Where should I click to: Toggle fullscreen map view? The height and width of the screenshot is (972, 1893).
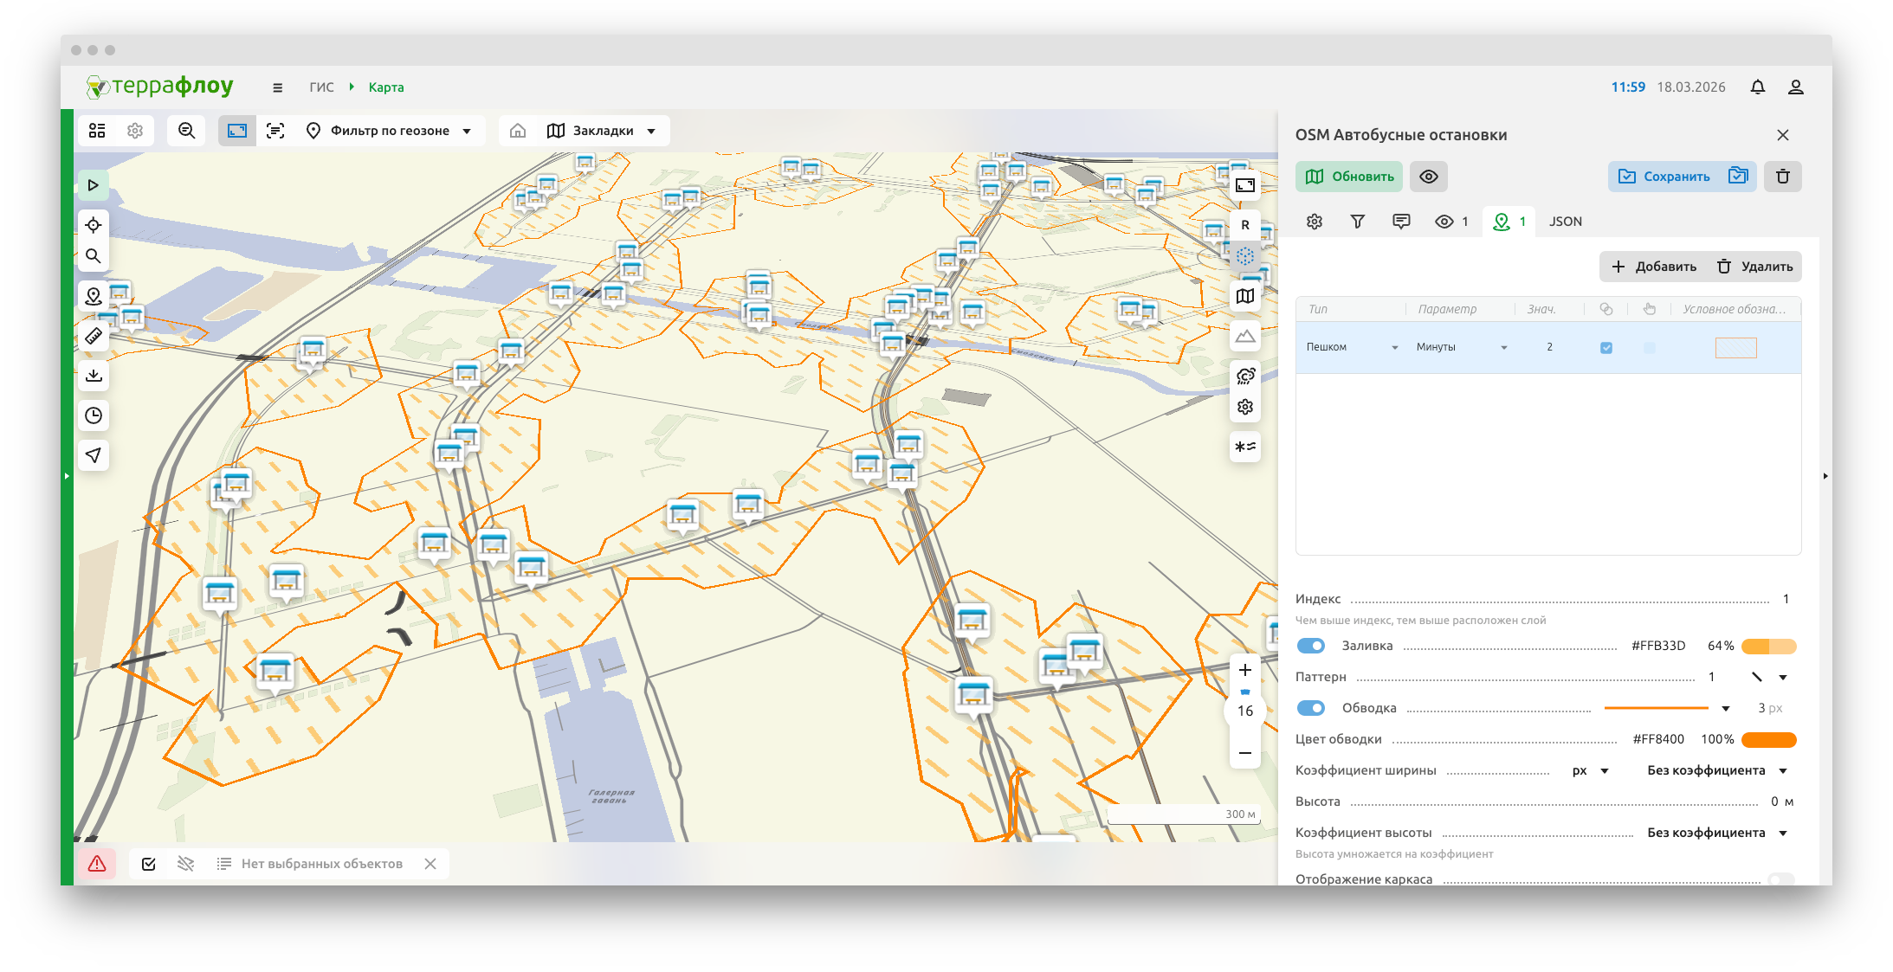pyautogui.click(x=1245, y=185)
